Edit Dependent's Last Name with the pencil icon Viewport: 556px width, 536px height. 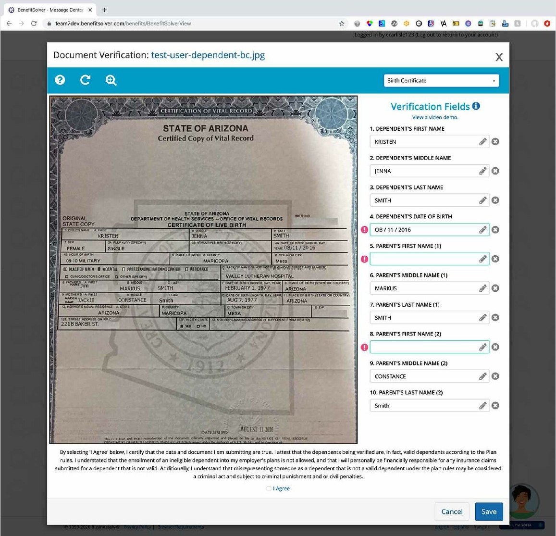482,200
